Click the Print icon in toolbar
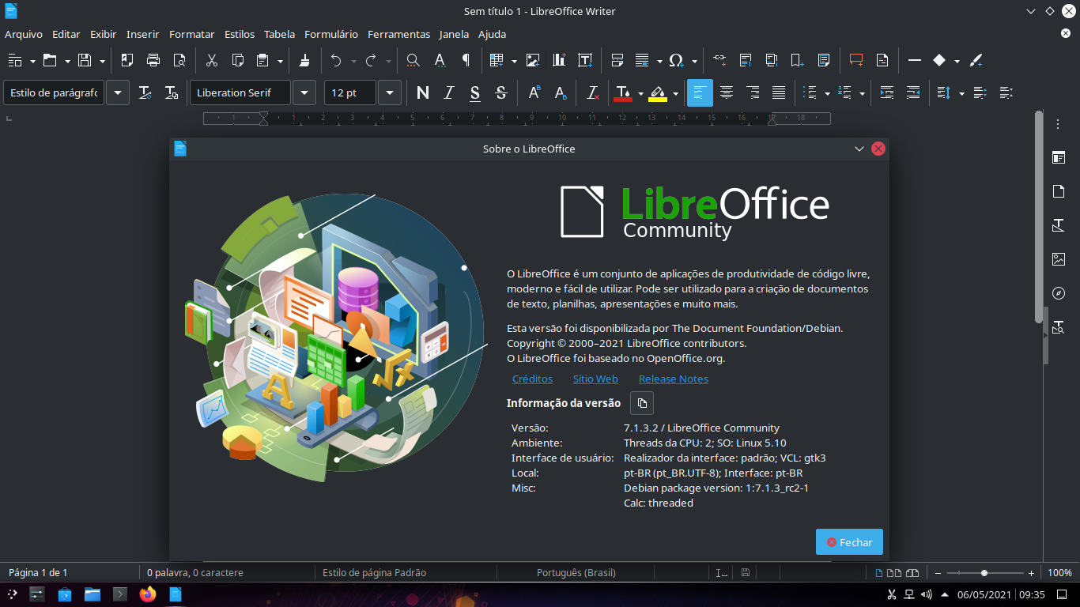The height and width of the screenshot is (607, 1080). click(153, 60)
